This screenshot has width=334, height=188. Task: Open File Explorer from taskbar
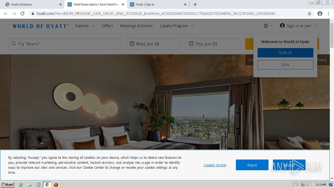tap(29, 185)
